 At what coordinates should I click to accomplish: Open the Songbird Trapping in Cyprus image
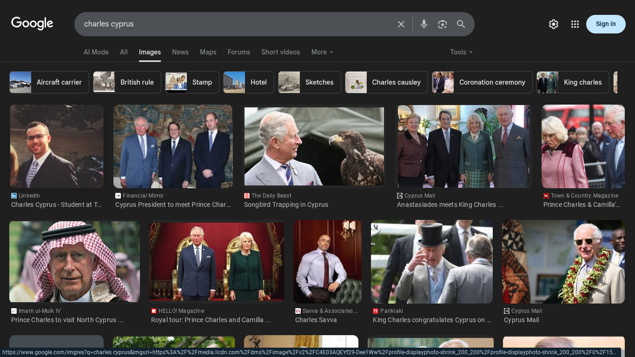(314, 146)
